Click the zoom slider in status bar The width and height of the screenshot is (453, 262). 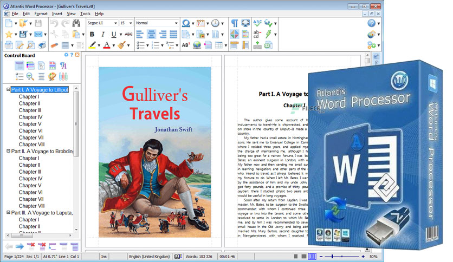(x=342, y=256)
